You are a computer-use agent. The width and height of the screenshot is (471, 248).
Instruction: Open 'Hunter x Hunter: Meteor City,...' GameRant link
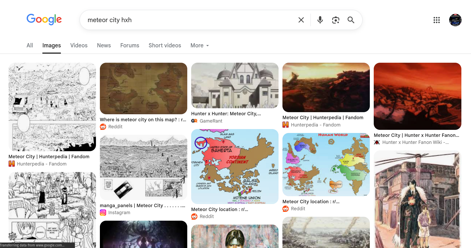[226, 114]
